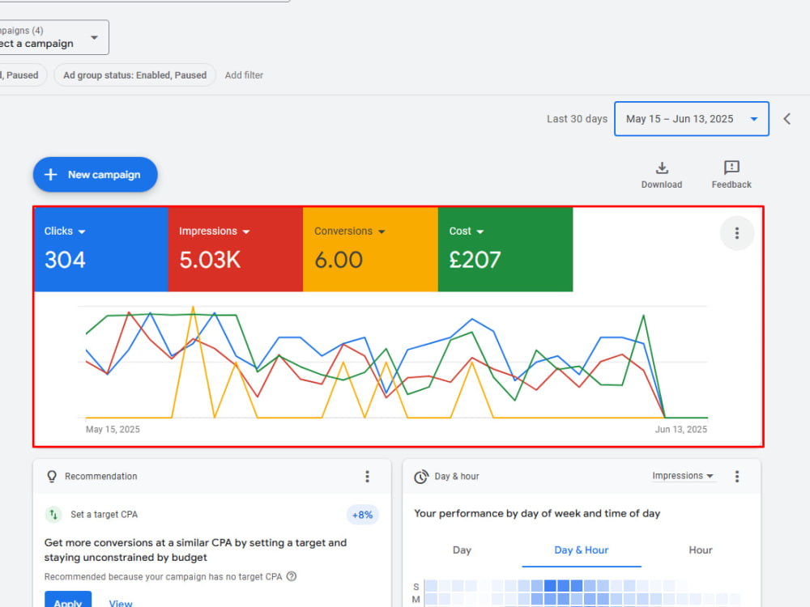Click the Set a target CPA icon
This screenshot has width=810, height=607.
coord(53,515)
